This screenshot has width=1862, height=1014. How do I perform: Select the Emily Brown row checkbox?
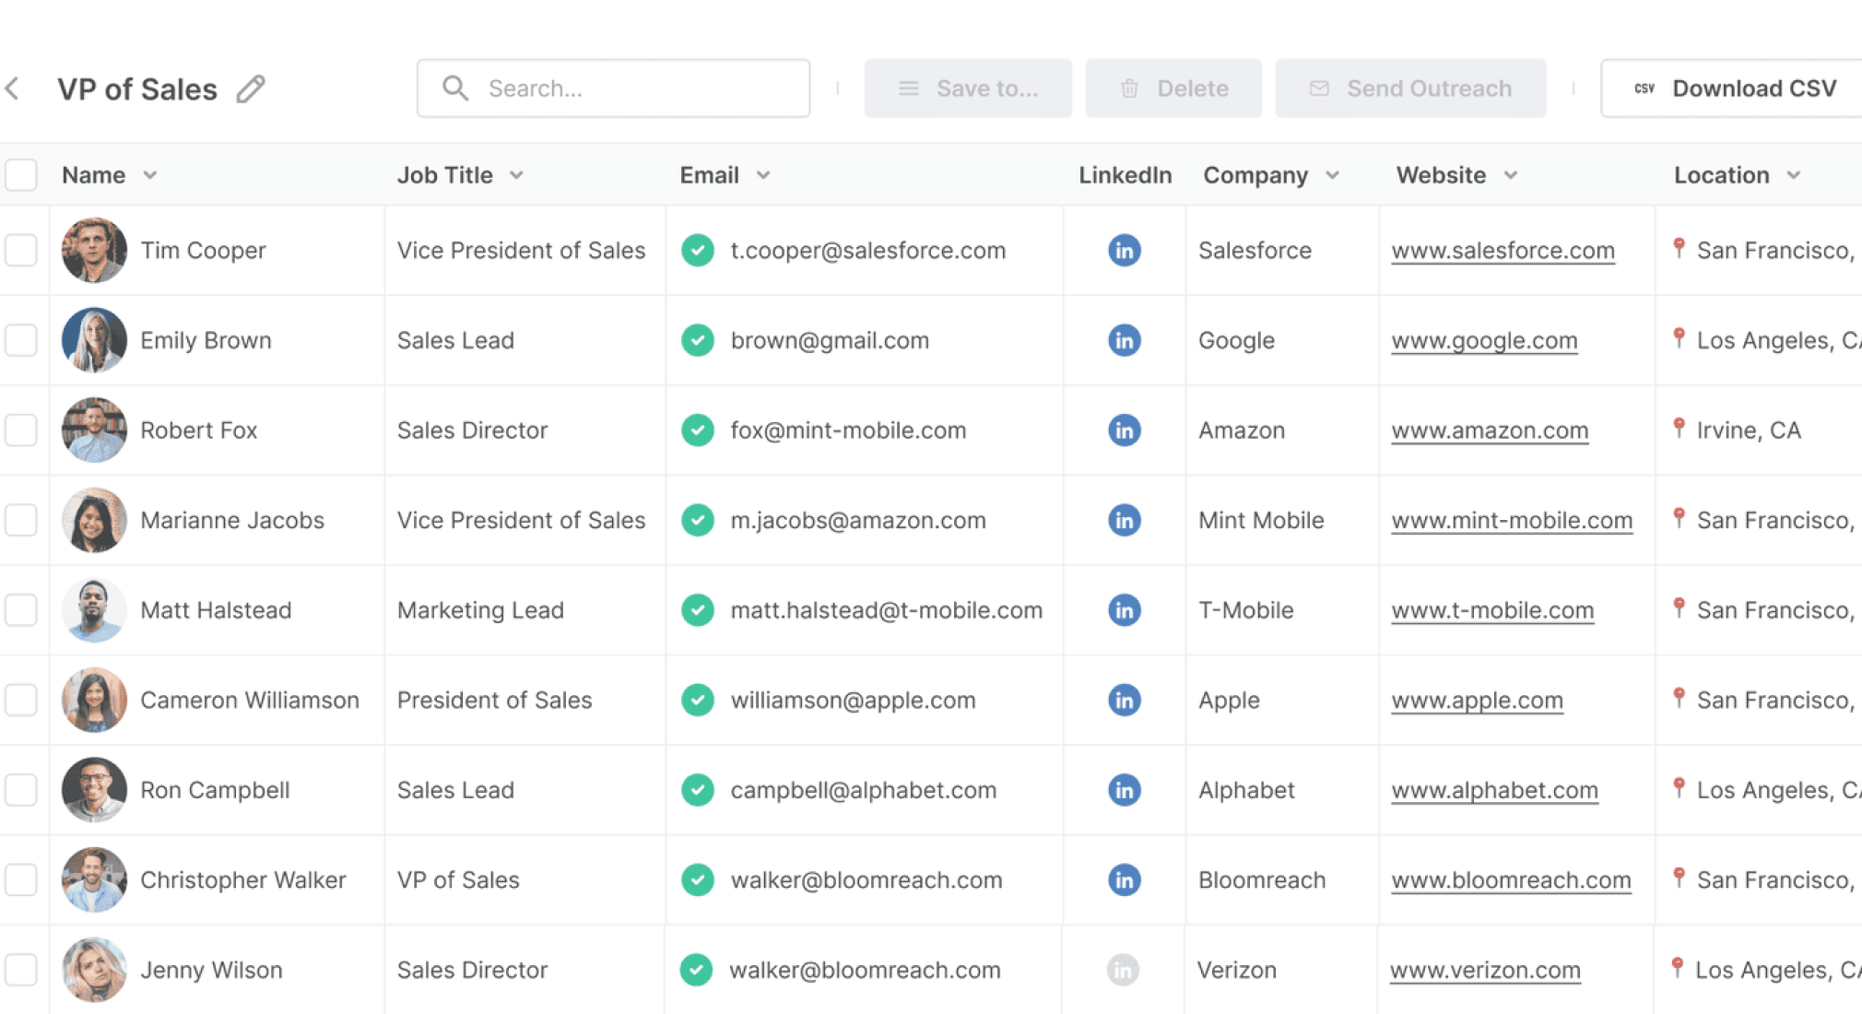tap(20, 340)
